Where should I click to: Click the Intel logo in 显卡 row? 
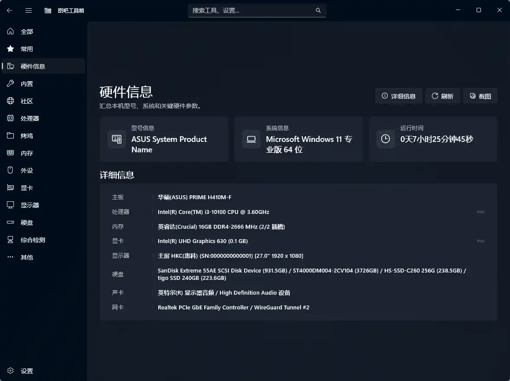481,241
